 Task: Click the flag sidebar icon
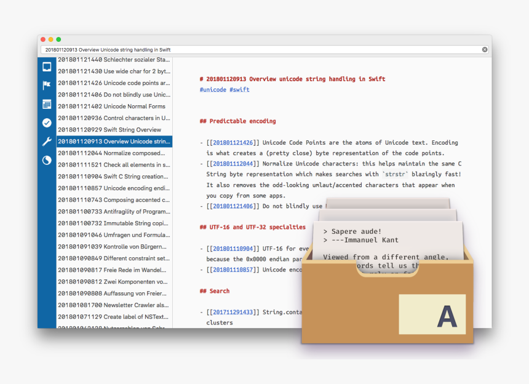[x=47, y=86]
